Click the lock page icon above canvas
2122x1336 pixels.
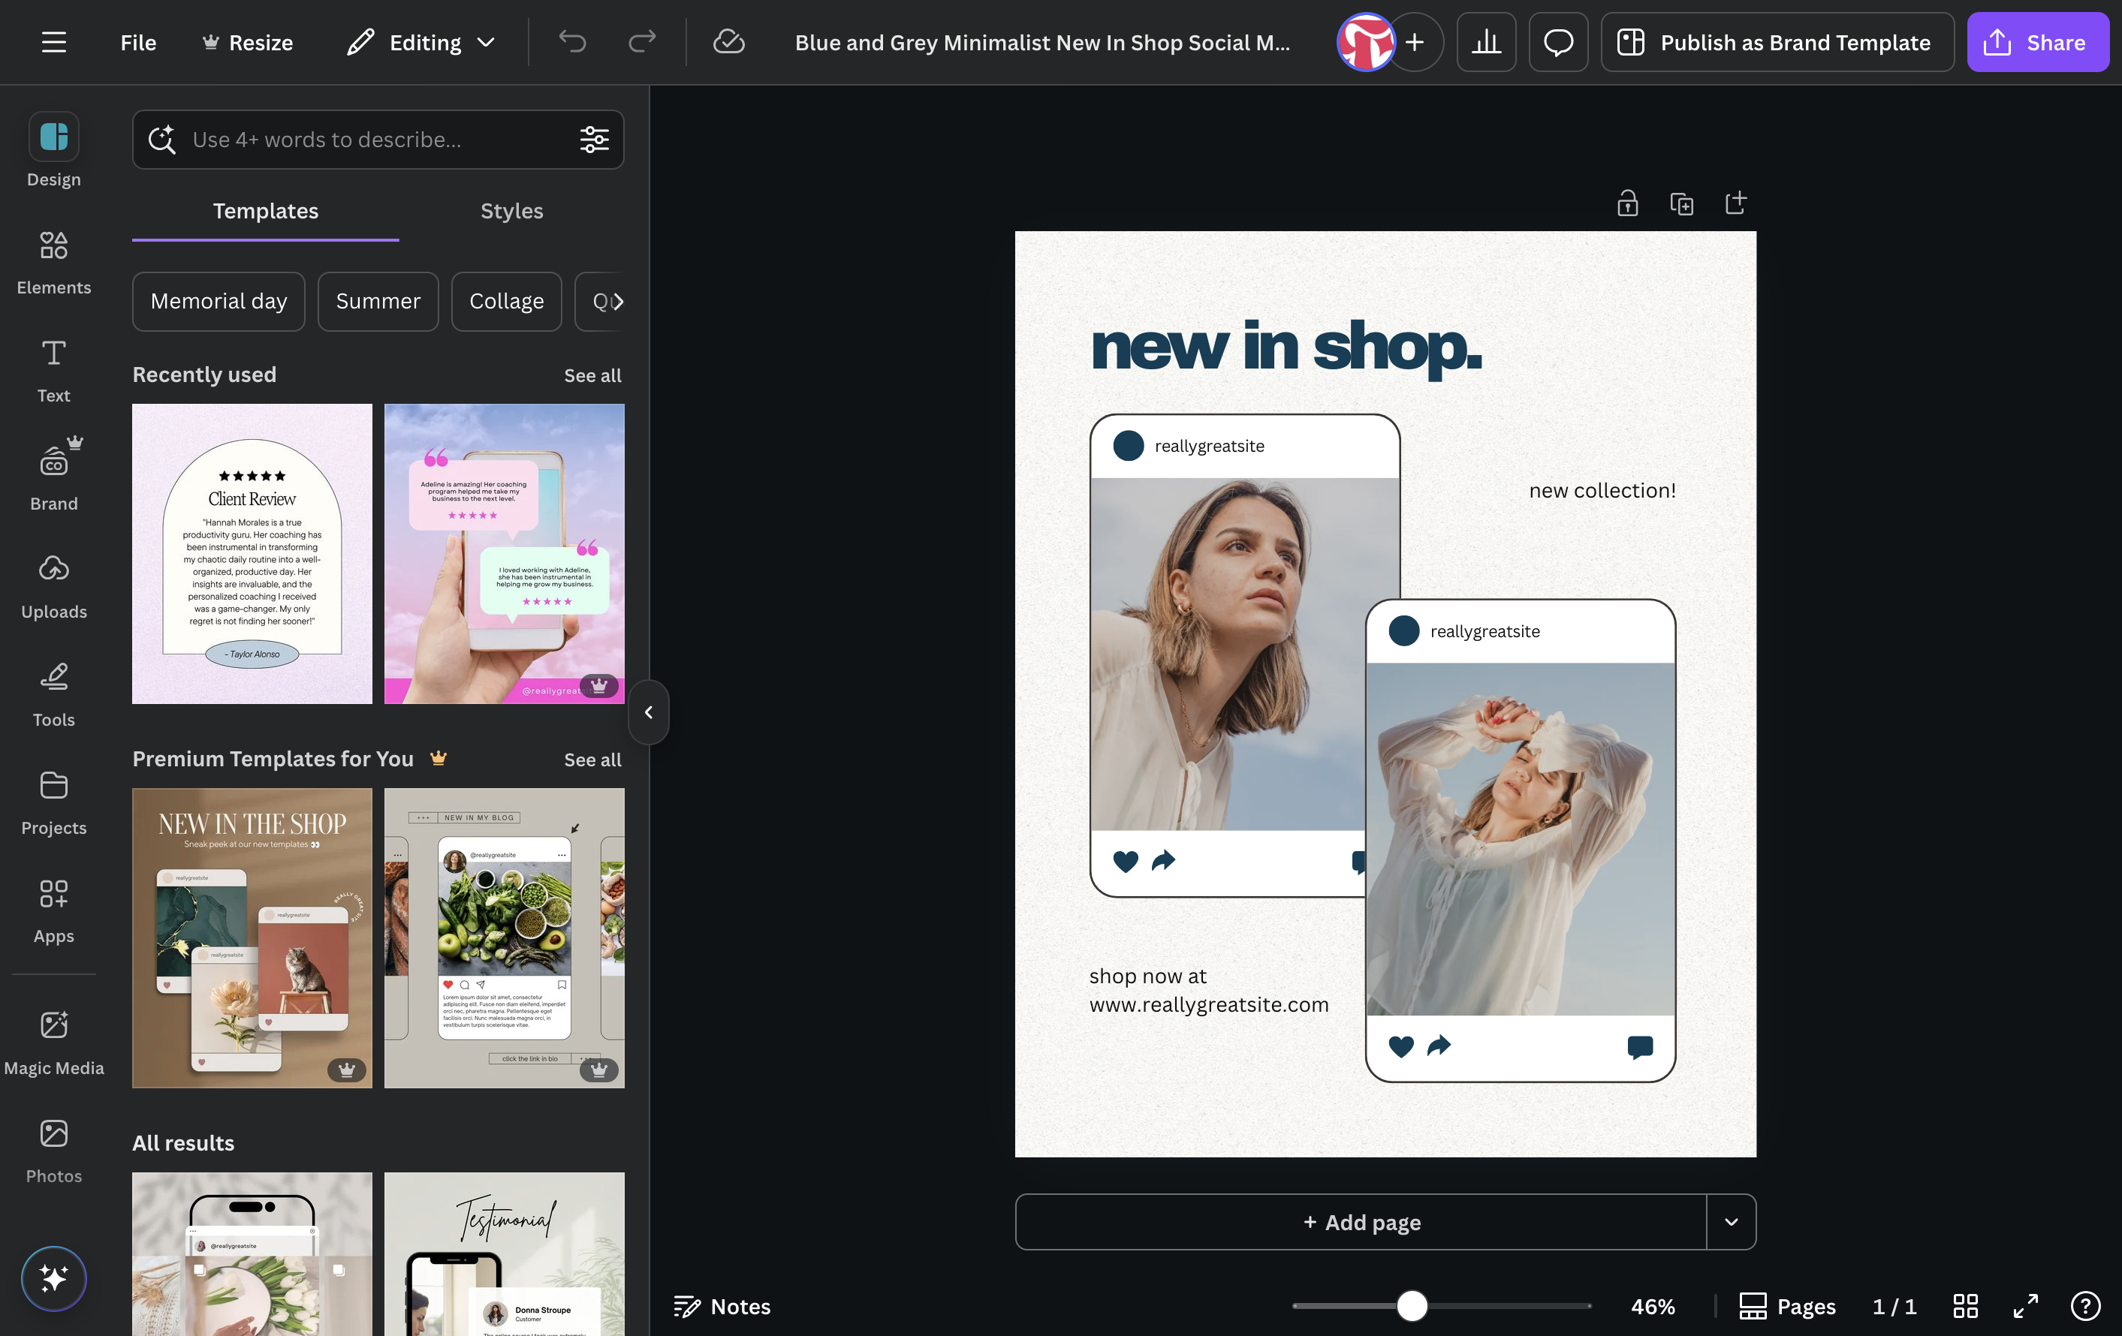coord(1626,203)
